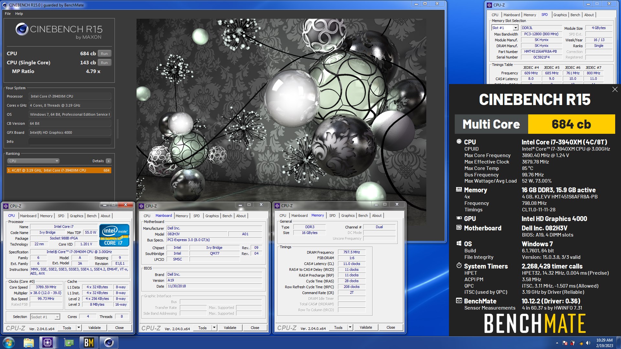Select the purple CPU-Z chip taskbar icon
Image resolution: width=621 pixels, height=349 pixels.
coord(48,343)
